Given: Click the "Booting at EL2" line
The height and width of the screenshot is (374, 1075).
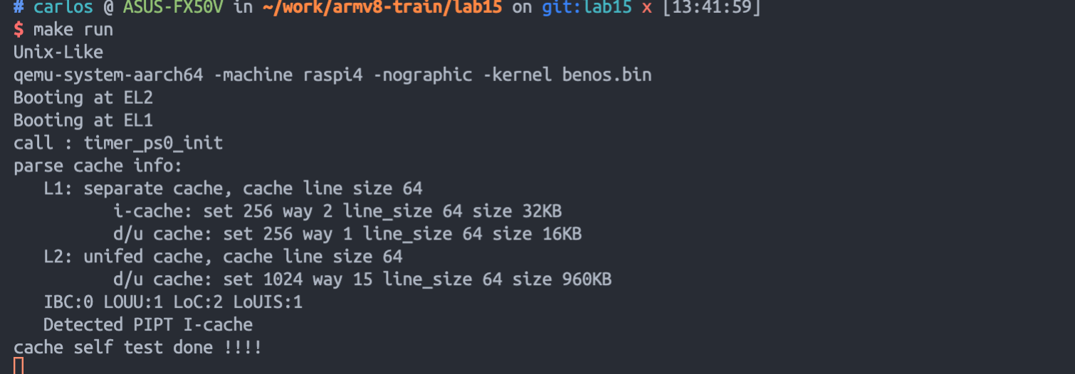Looking at the screenshot, I should click(x=83, y=98).
